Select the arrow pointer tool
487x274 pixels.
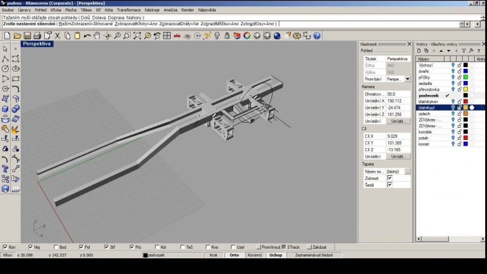pyautogui.click(x=5, y=49)
